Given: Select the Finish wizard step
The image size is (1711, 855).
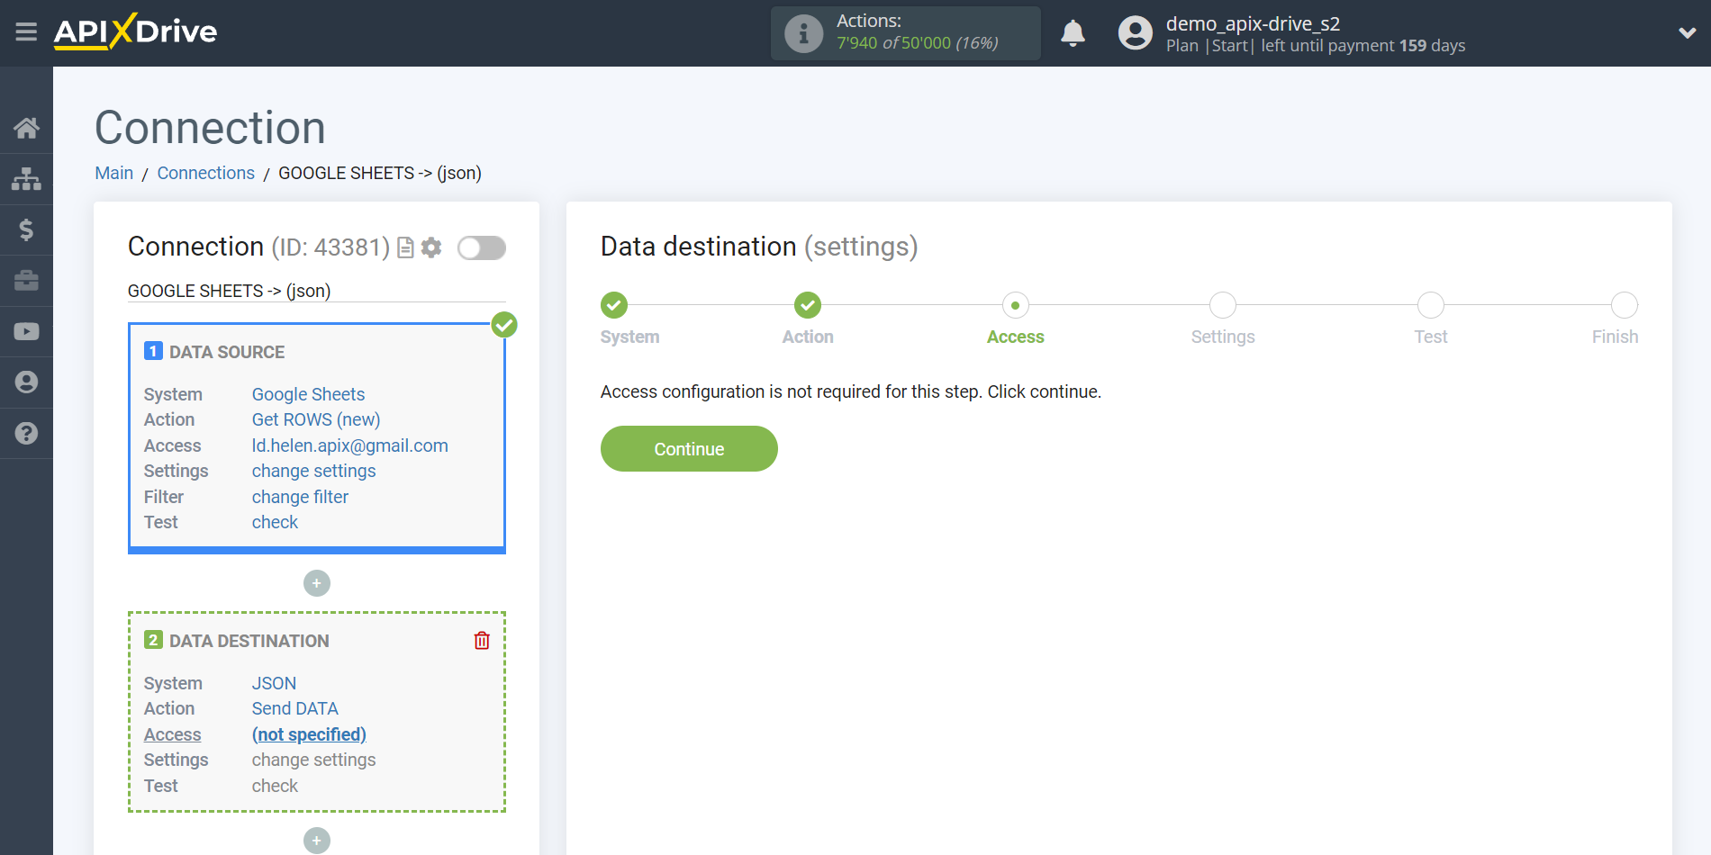Looking at the screenshot, I should coord(1625,305).
